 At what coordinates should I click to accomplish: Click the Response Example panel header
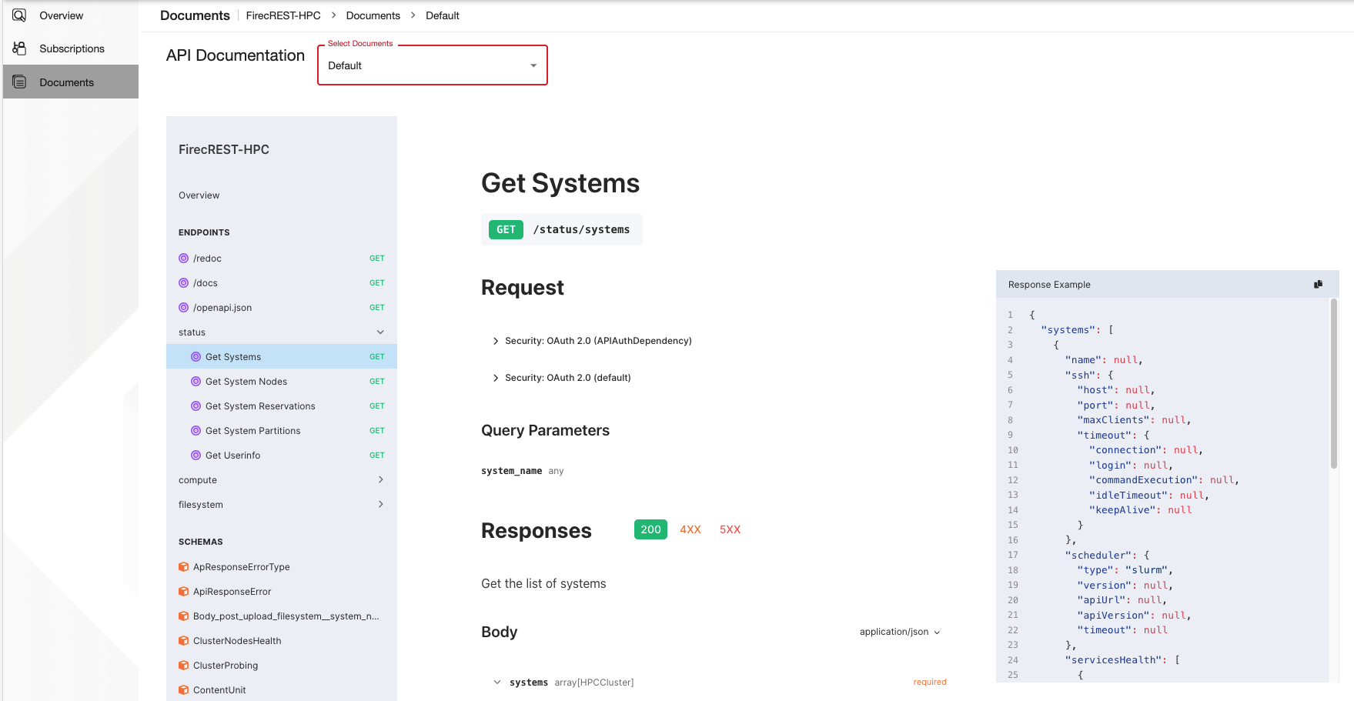tap(1167, 284)
